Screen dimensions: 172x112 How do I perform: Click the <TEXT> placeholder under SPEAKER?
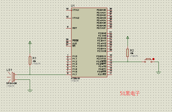click(x=10, y=86)
